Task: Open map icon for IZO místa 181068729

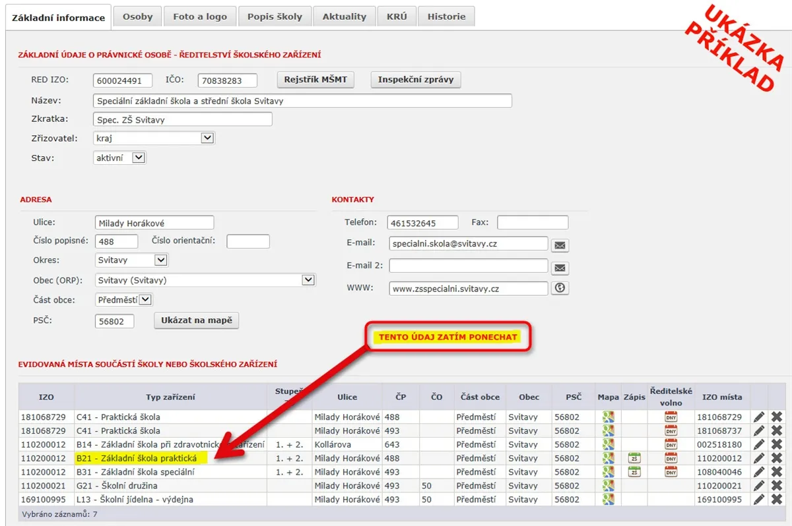Action: click(608, 417)
